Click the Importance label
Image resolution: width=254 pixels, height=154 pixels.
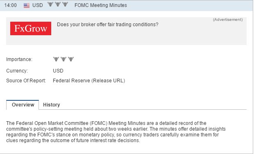19,59
